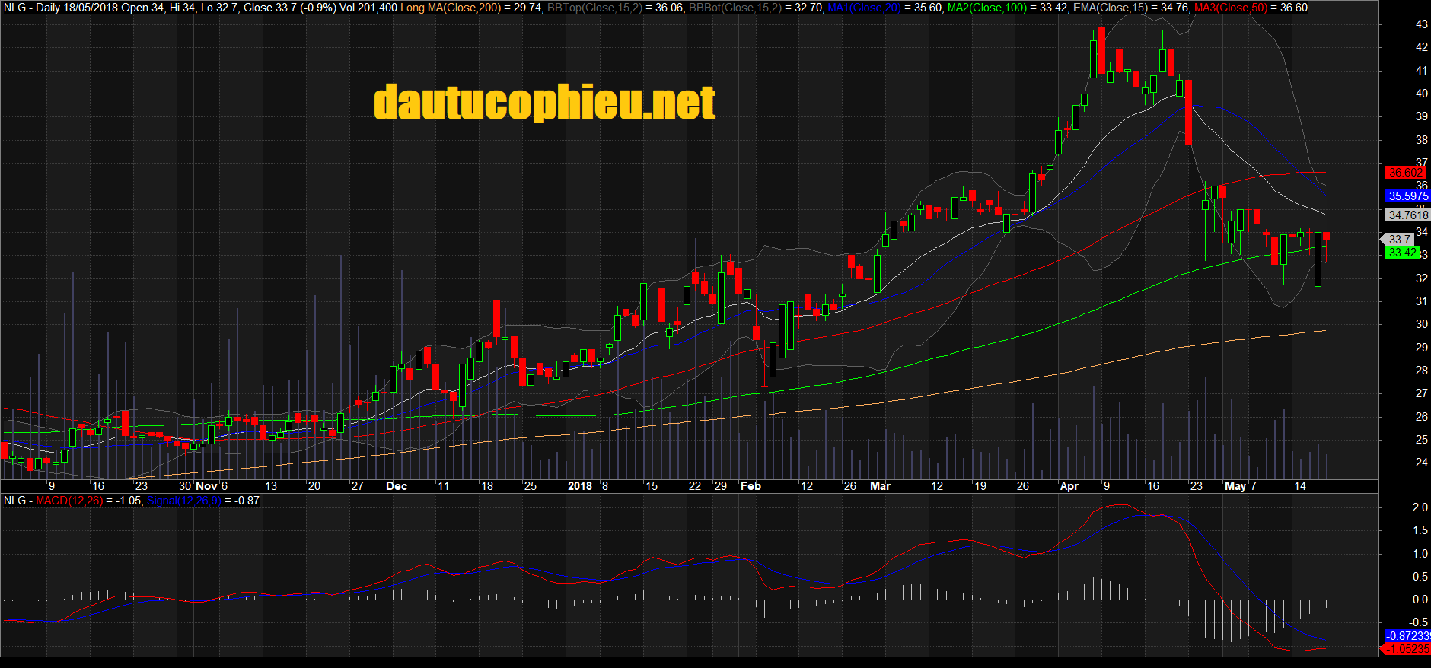Click the red -1.05235 MACD value tag

[x=1407, y=649]
